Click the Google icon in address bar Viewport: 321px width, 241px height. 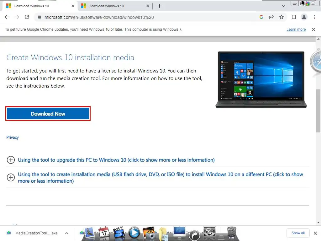click(261, 17)
